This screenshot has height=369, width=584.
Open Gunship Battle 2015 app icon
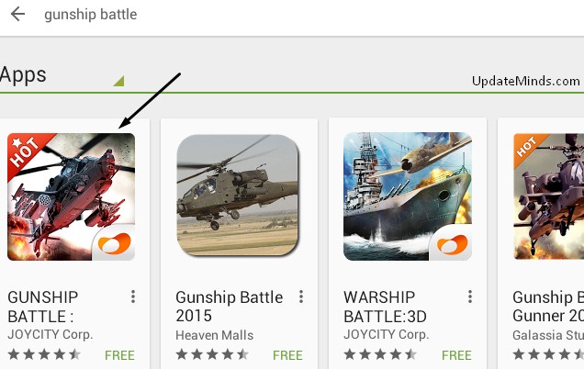[238, 196]
